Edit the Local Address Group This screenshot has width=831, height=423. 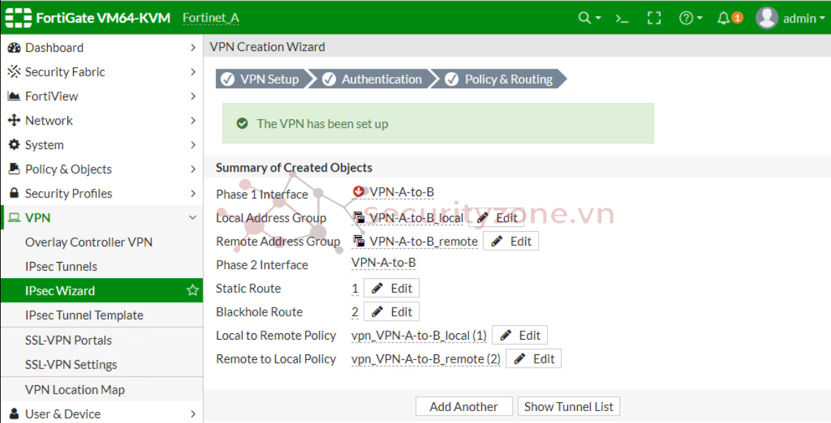pos(496,218)
